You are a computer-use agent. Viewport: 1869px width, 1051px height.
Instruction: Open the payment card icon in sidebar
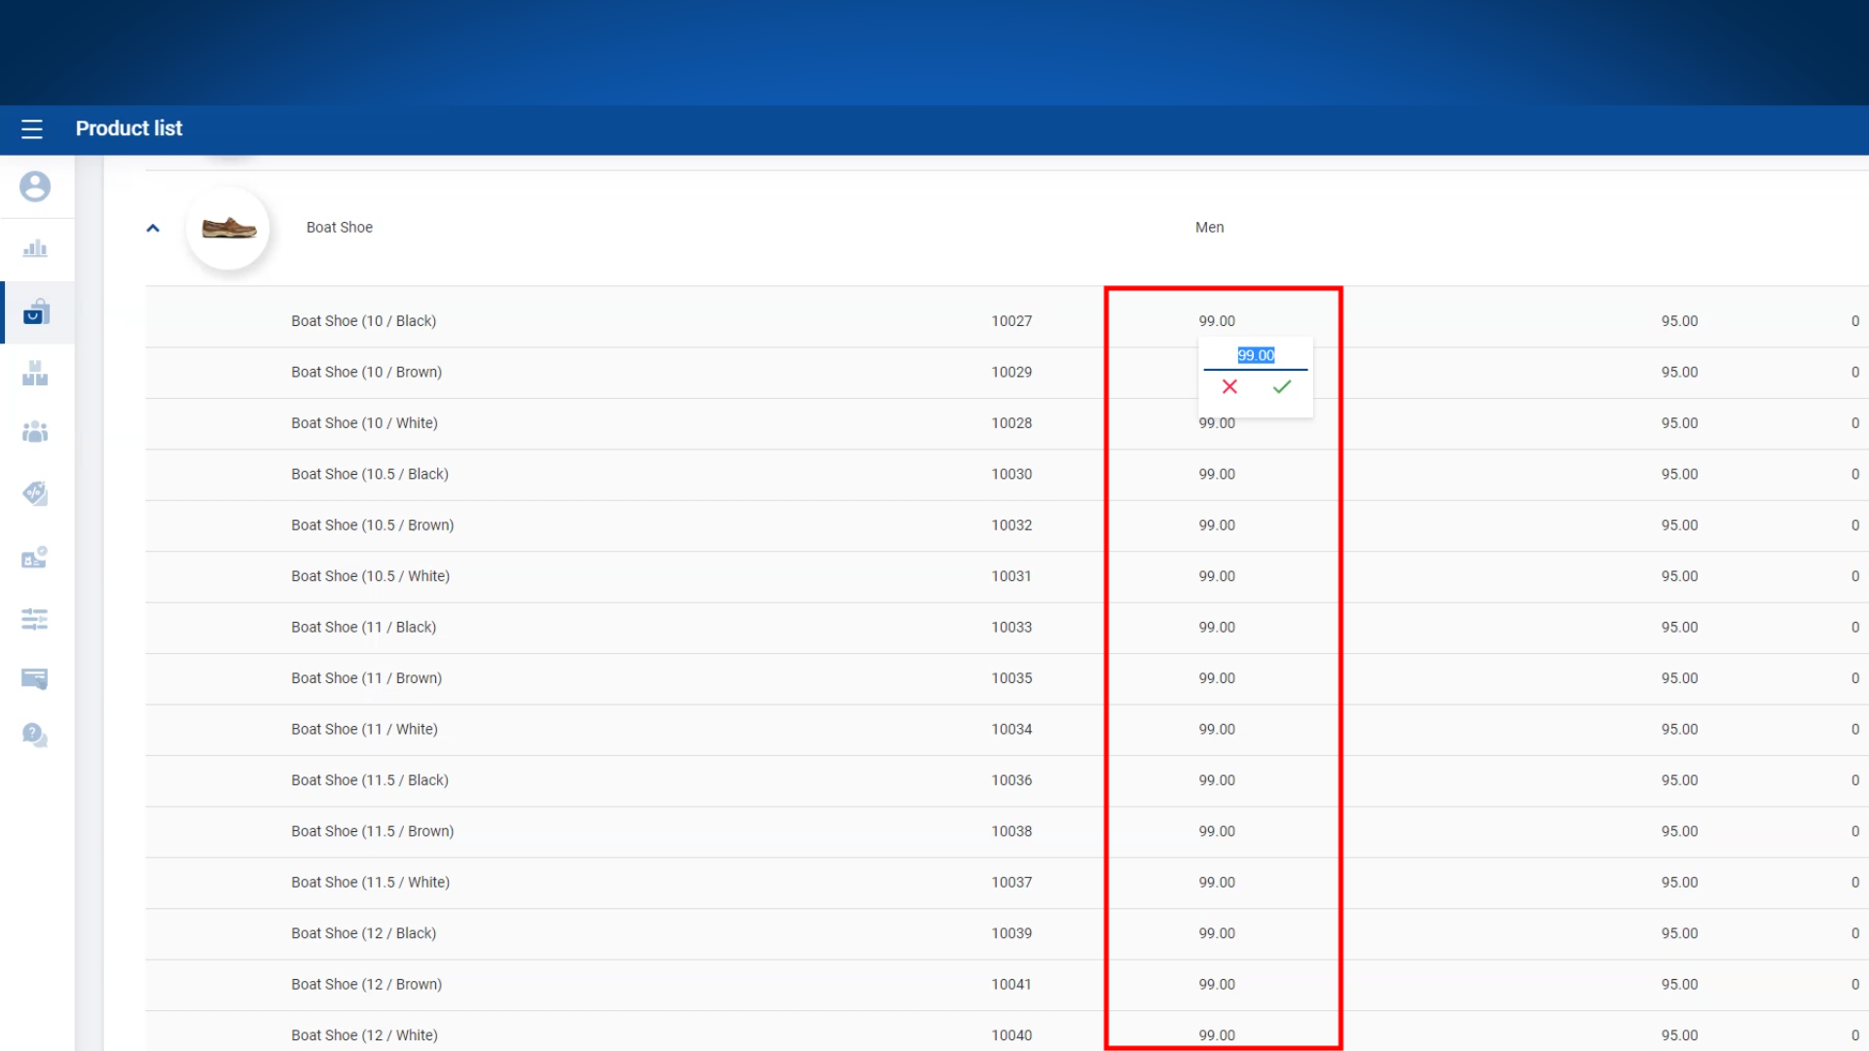(x=35, y=678)
